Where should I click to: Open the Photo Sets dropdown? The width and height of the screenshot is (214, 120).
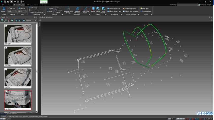click(x=145, y=8)
